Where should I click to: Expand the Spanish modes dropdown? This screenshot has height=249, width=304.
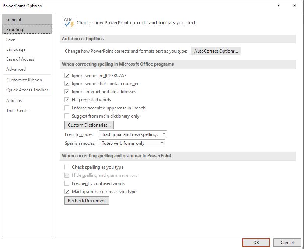coord(132,143)
